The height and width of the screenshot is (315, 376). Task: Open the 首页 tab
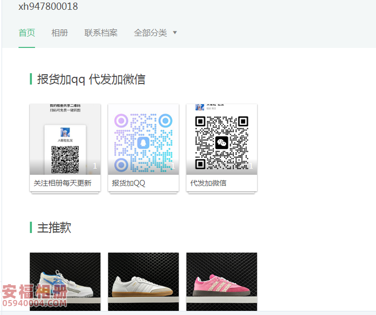(27, 33)
